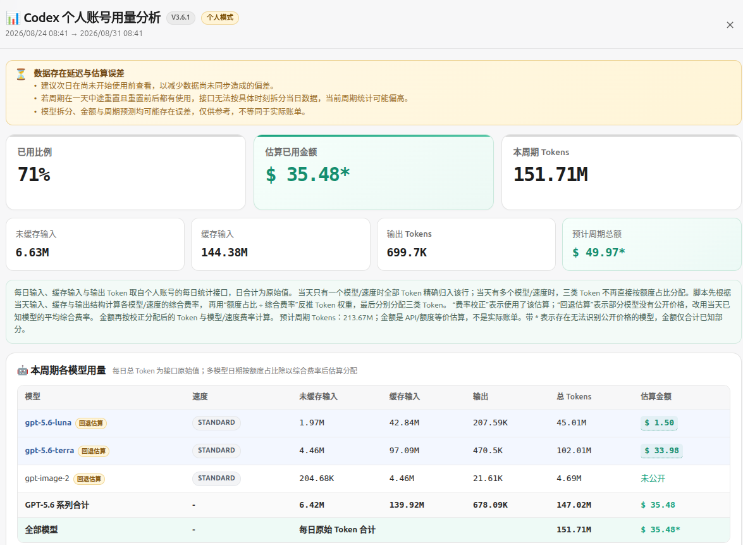
Task: Click 回退估算 tag on gpt-5.6-terra row
Action: (x=94, y=451)
